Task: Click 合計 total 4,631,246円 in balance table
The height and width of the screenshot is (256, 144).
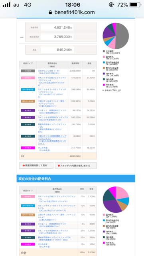Action: [75, 156]
